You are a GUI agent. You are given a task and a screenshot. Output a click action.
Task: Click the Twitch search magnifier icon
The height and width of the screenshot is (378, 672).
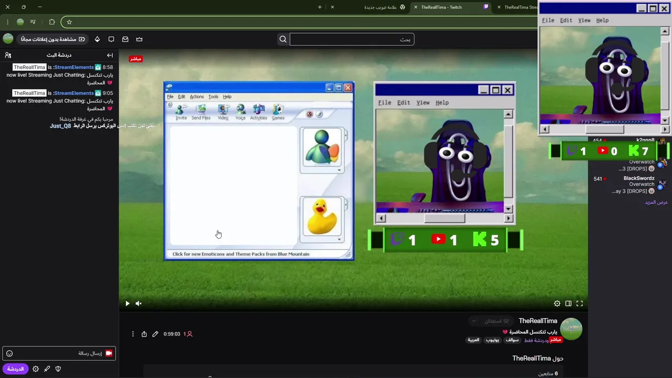[x=283, y=39]
